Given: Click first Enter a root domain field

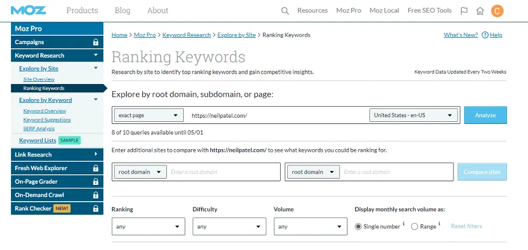Looking at the screenshot, I should [x=224, y=172].
